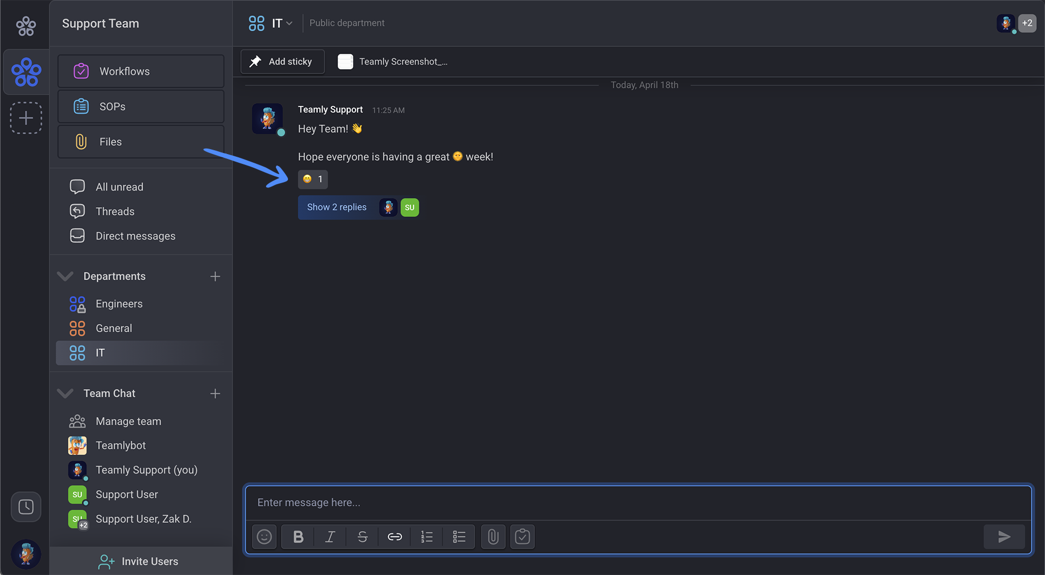Select the IT department in sidebar
The image size is (1045, 575).
pyautogui.click(x=141, y=353)
